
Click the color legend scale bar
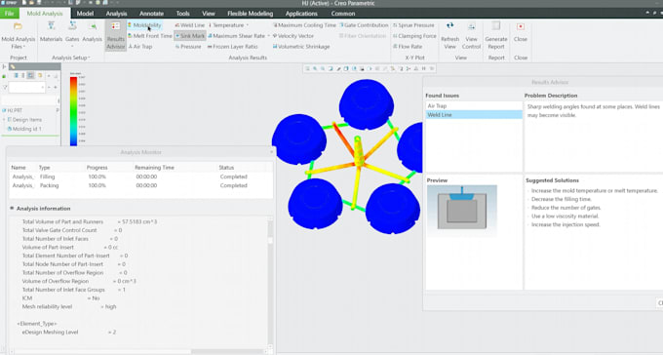coord(73,111)
